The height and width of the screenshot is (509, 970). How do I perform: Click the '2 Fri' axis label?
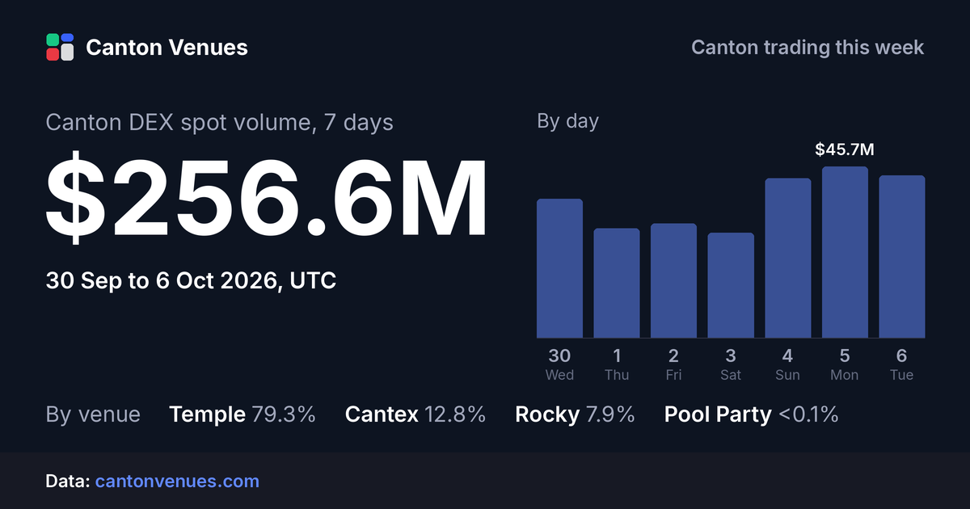673,364
